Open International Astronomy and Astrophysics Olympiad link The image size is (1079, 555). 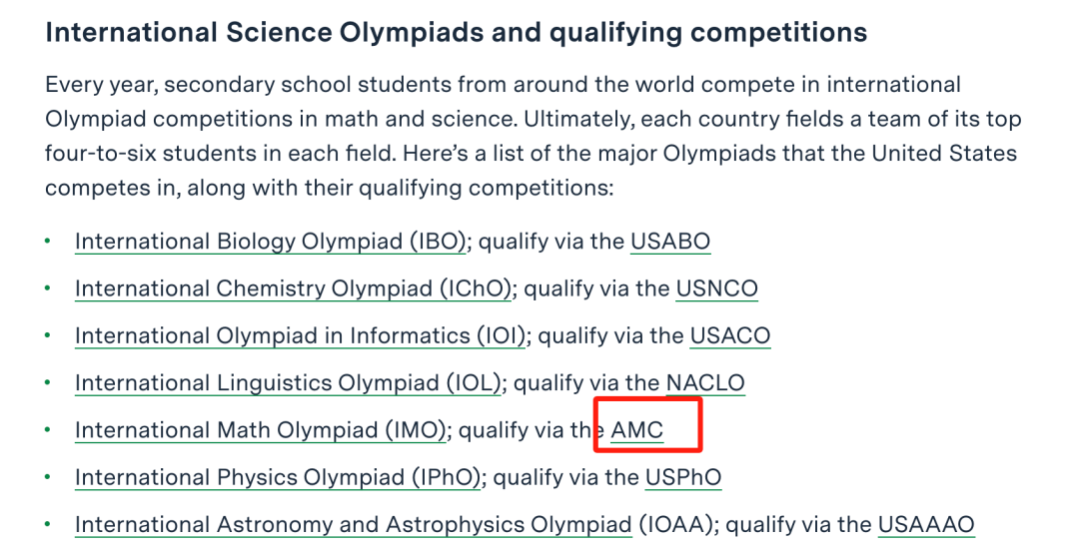[353, 525]
